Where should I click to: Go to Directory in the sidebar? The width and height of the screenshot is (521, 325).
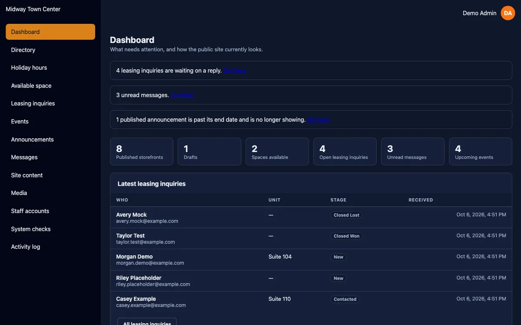click(50, 50)
